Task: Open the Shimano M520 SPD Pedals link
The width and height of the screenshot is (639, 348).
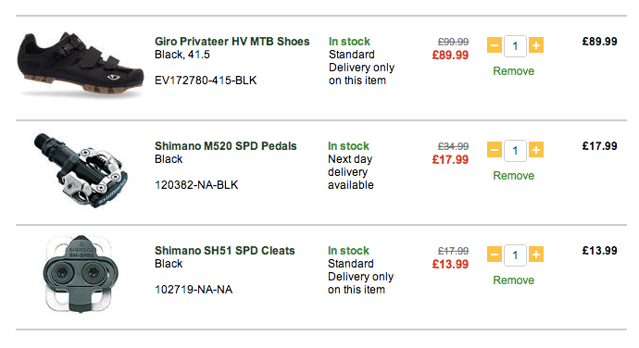Action: point(225,146)
